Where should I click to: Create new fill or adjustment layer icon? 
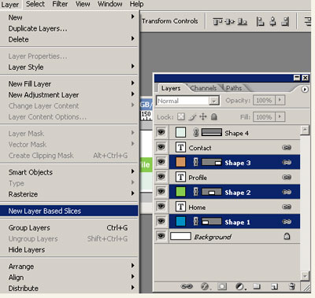point(240,286)
